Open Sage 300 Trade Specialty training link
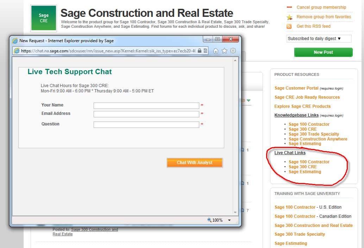 point(300,234)
